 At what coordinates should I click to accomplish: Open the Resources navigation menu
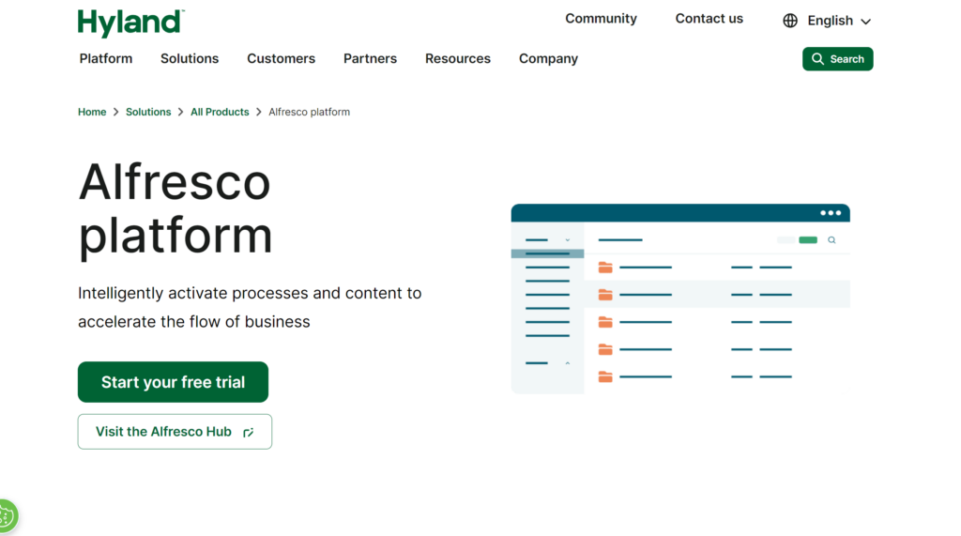tap(458, 58)
